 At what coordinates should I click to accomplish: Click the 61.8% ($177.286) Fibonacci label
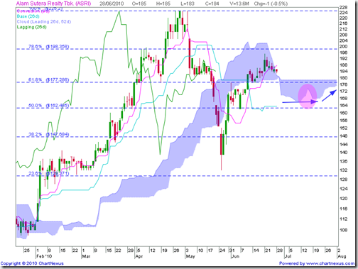pyautogui.click(x=49, y=80)
